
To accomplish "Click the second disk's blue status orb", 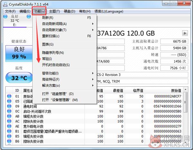I will pos(29,16).
